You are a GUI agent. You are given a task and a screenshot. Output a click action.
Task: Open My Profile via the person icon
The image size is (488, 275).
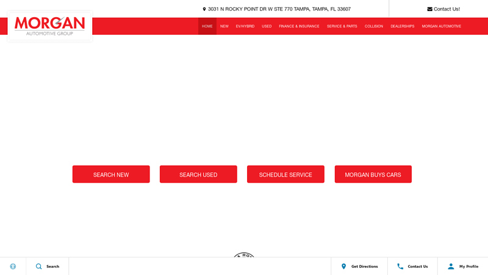(451, 266)
